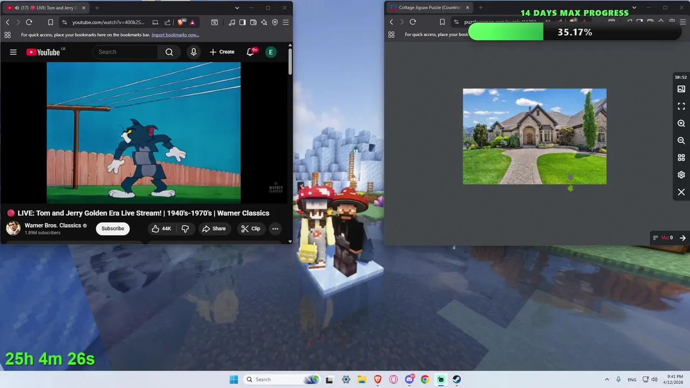The image size is (690, 388).
Task: Open Brave main menu in puzzle window
Action: point(682,22)
